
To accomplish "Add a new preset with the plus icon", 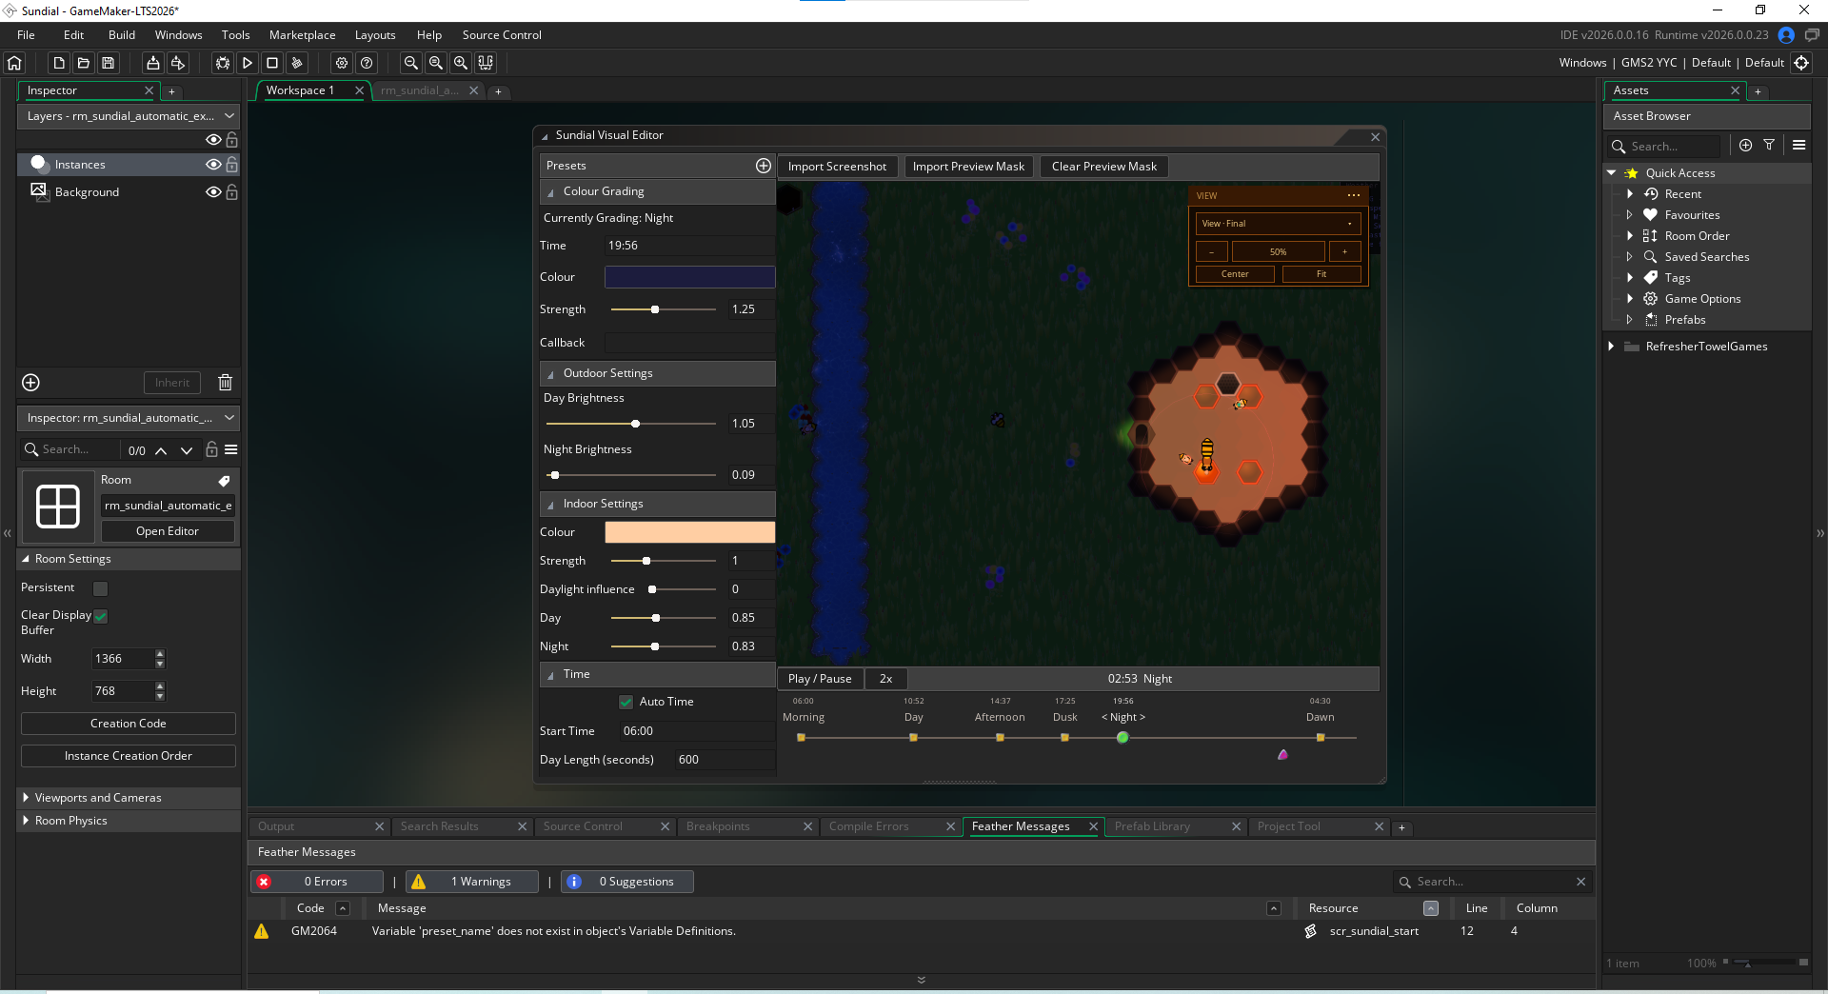I will [764, 166].
